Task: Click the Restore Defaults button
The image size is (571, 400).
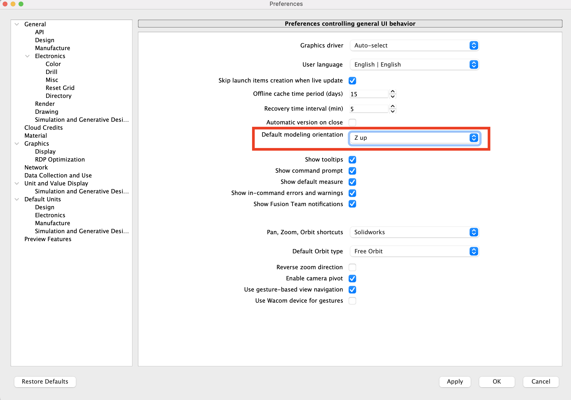Action: (x=45, y=382)
